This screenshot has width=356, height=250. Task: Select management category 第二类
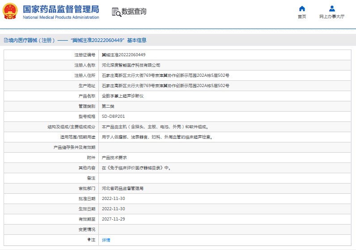pyautogui.click(x=108, y=106)
